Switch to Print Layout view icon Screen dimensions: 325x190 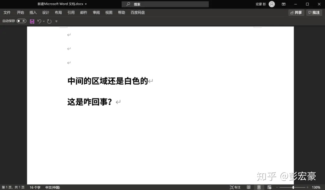(x=259, y=187)
